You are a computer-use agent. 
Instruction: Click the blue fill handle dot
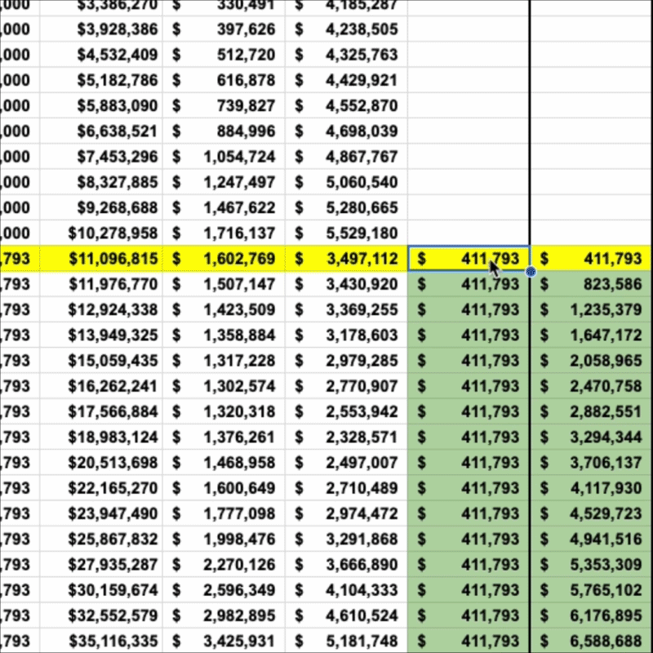(x=531, y=272)
